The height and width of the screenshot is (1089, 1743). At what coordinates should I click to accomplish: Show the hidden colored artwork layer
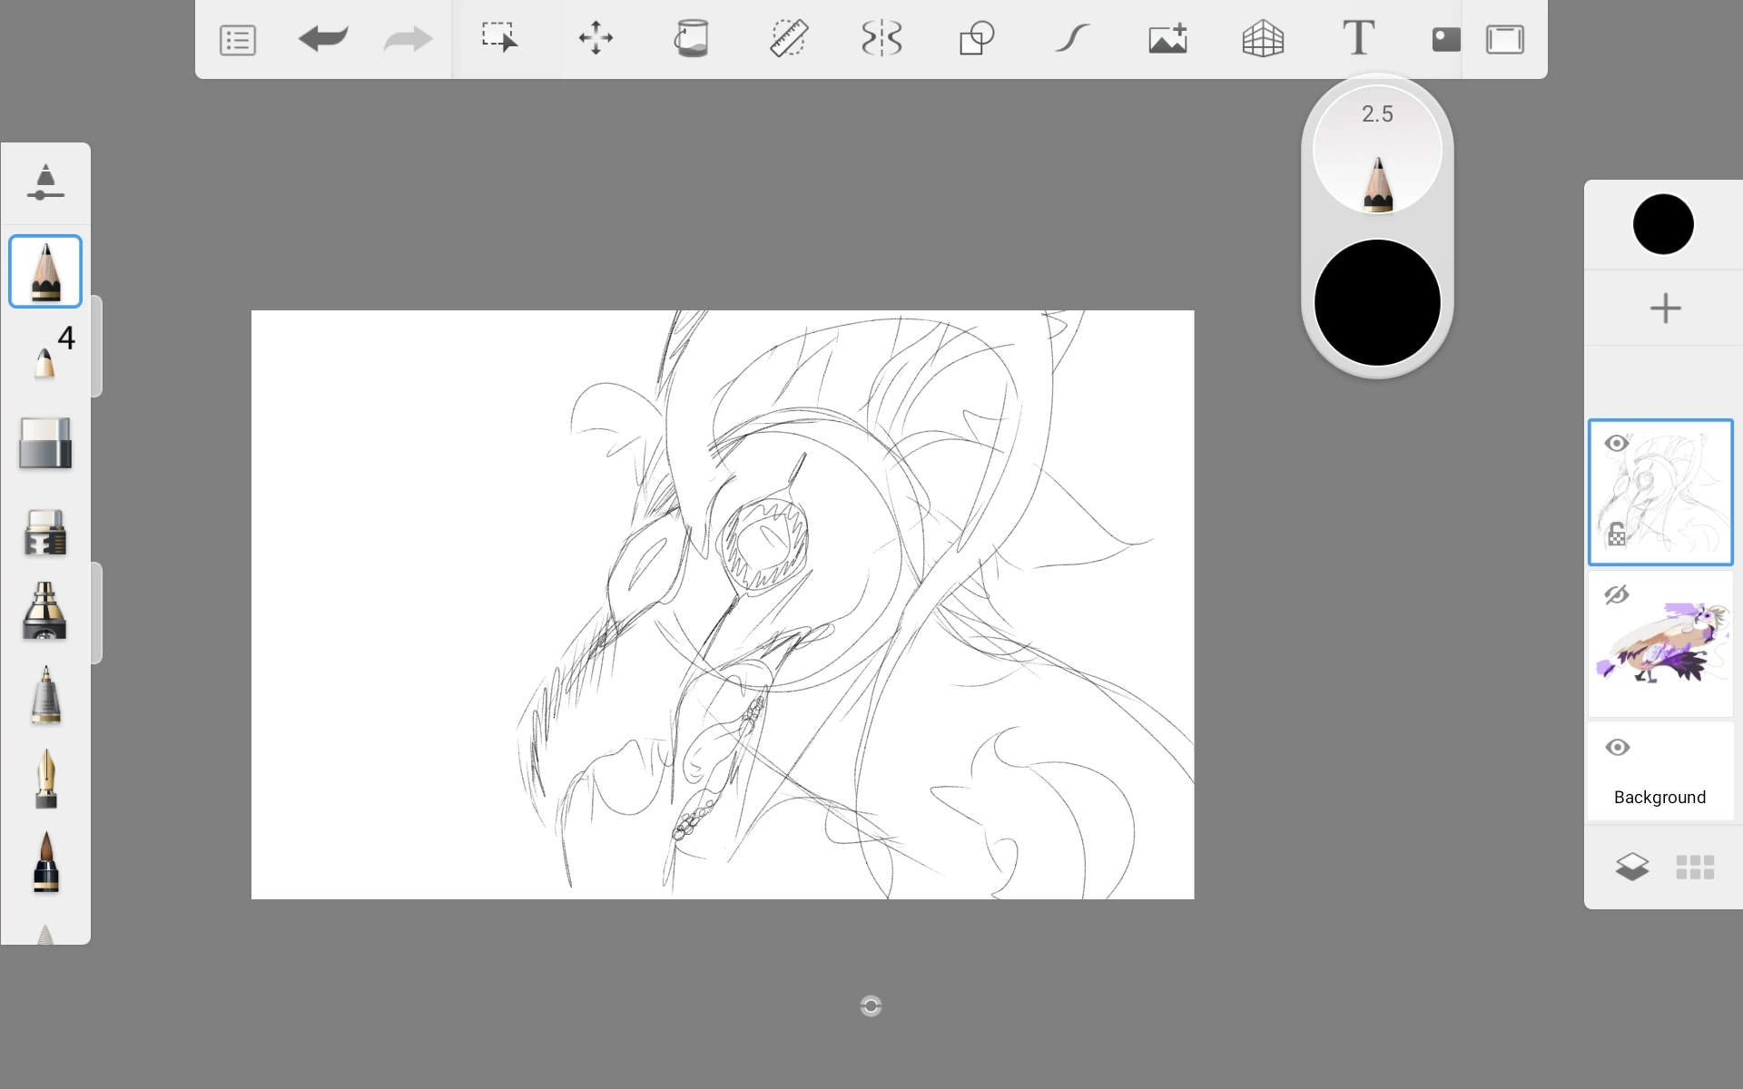(1618, 594)
